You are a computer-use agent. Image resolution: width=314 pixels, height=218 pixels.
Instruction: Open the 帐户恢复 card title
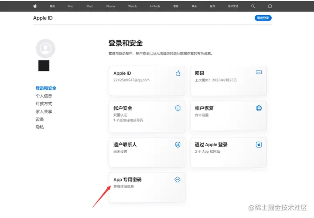pyautogui.click(x=204, y=108)
